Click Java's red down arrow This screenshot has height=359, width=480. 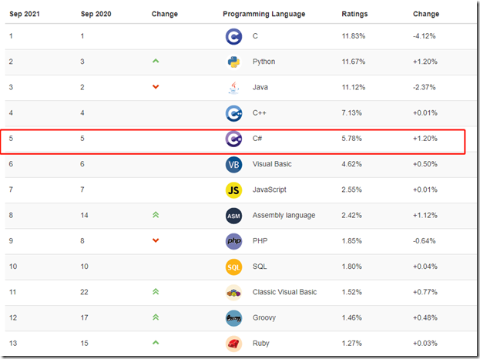(156, 87)
